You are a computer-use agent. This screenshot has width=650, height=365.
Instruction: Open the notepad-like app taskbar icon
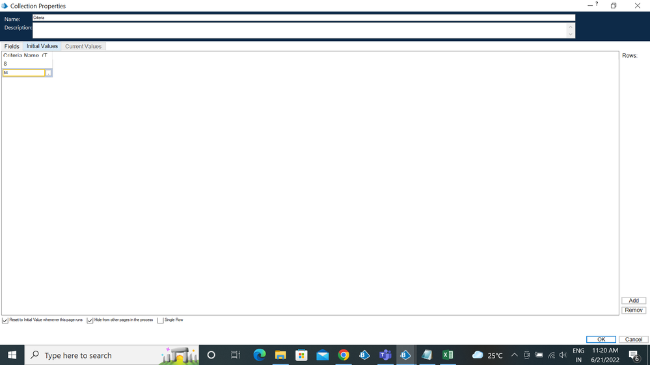pos(427,355)
